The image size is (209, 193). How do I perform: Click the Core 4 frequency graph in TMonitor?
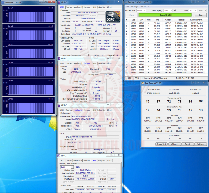point(31,70)
